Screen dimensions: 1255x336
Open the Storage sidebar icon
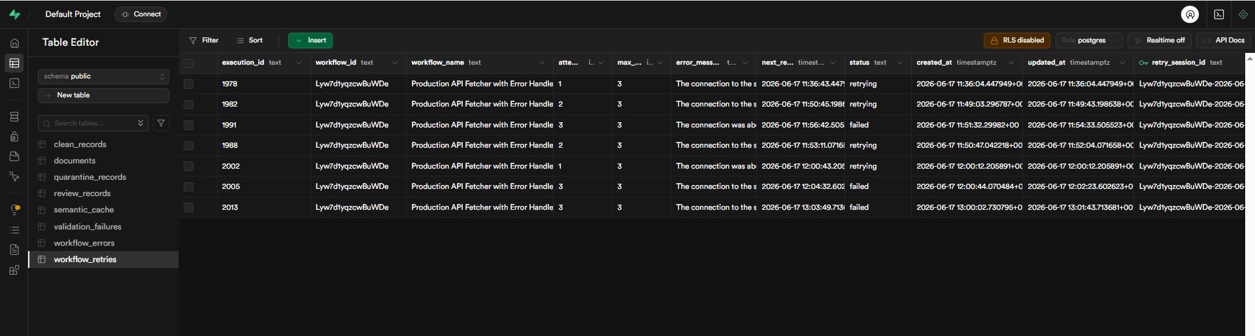[14, 156]
